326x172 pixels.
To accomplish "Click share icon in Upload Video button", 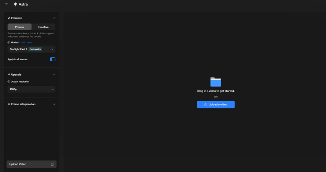I will tap(52, 164).
